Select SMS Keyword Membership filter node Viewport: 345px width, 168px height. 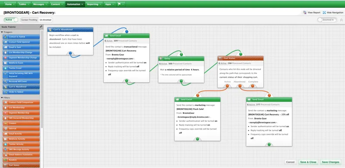click(21, 118)
